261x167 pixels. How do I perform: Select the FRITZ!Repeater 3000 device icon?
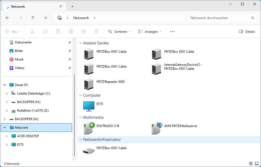click(x=89, y=84)
